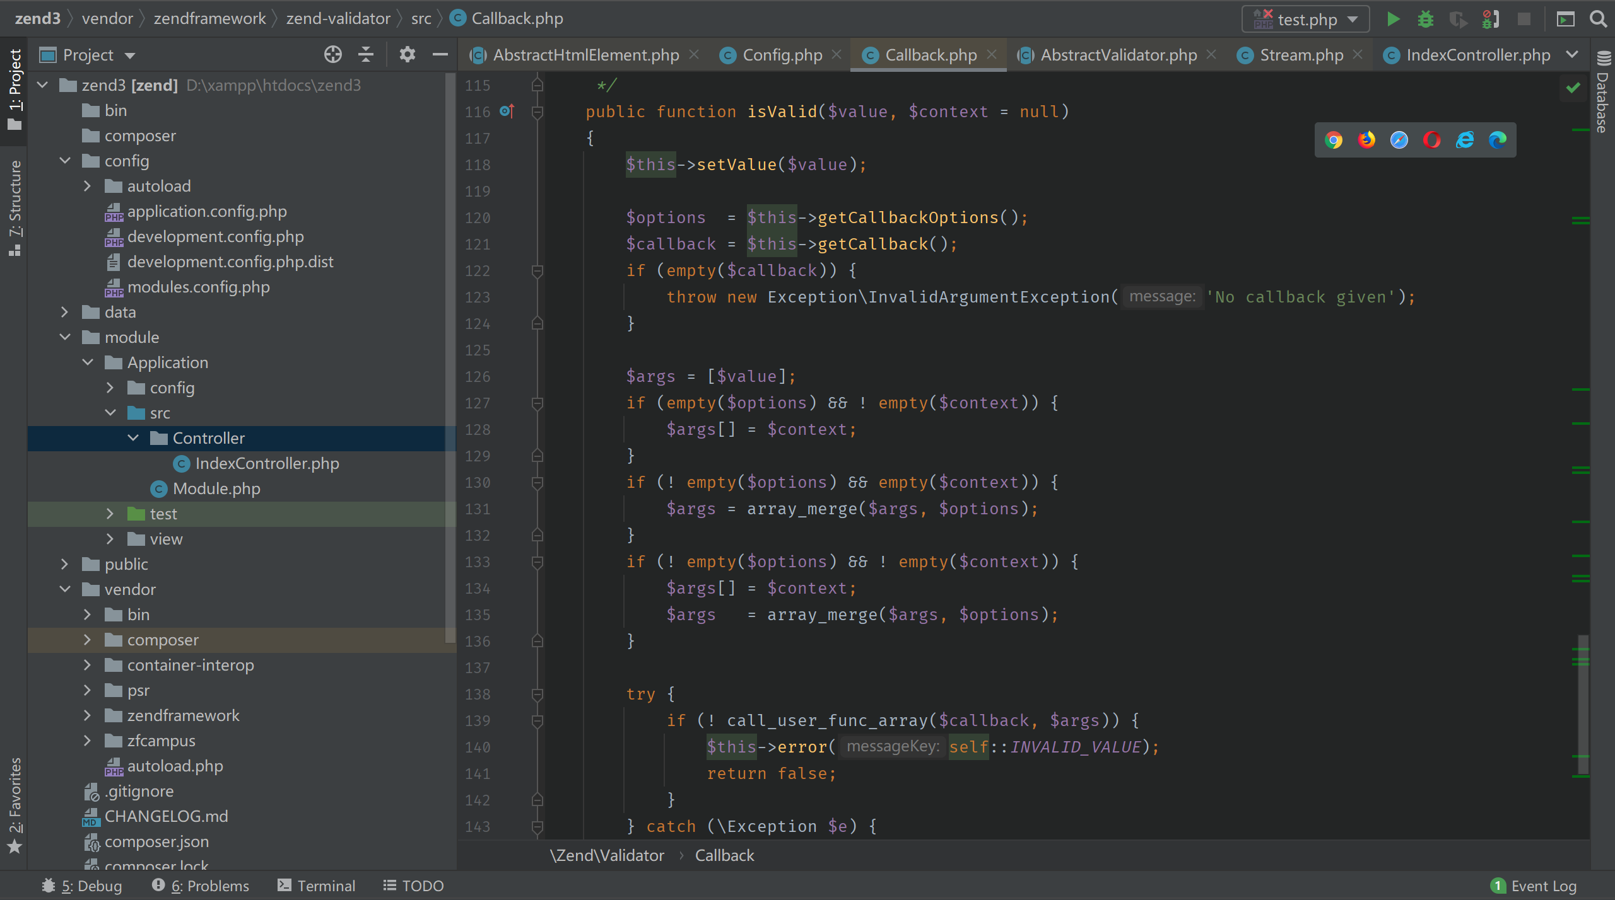Viewport: 1615px width, 900px height.
Task: Click the green Run button
Action: tap(1393, 19)
